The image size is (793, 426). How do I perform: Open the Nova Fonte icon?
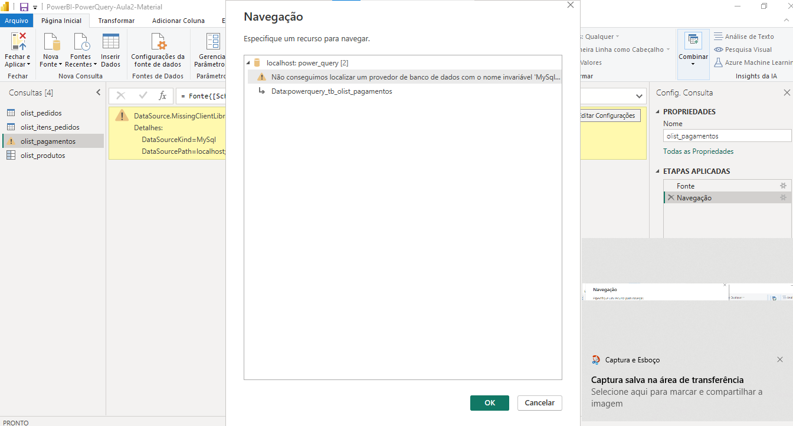(x=51, y=42)
